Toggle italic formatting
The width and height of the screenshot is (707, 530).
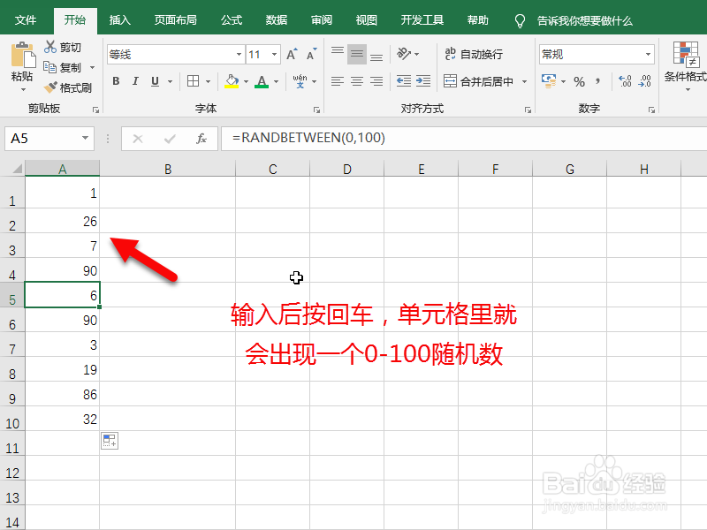(133, 81)
